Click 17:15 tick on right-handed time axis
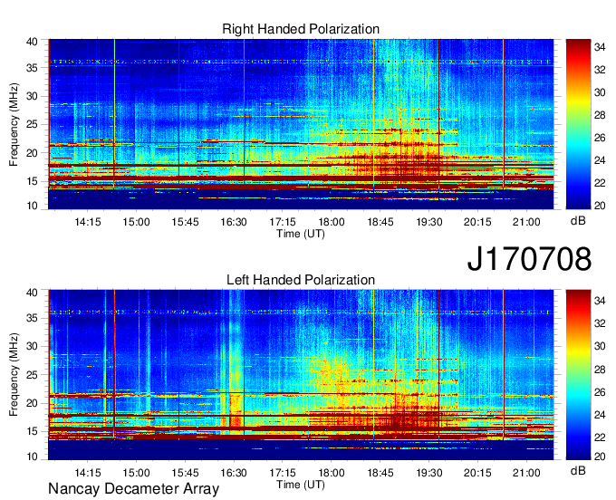Screen dimensions: 616x500 (283, 222)
